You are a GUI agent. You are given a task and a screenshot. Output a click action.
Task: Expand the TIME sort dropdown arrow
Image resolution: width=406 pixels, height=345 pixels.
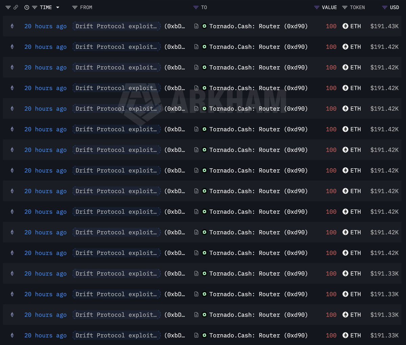[58, 7]
